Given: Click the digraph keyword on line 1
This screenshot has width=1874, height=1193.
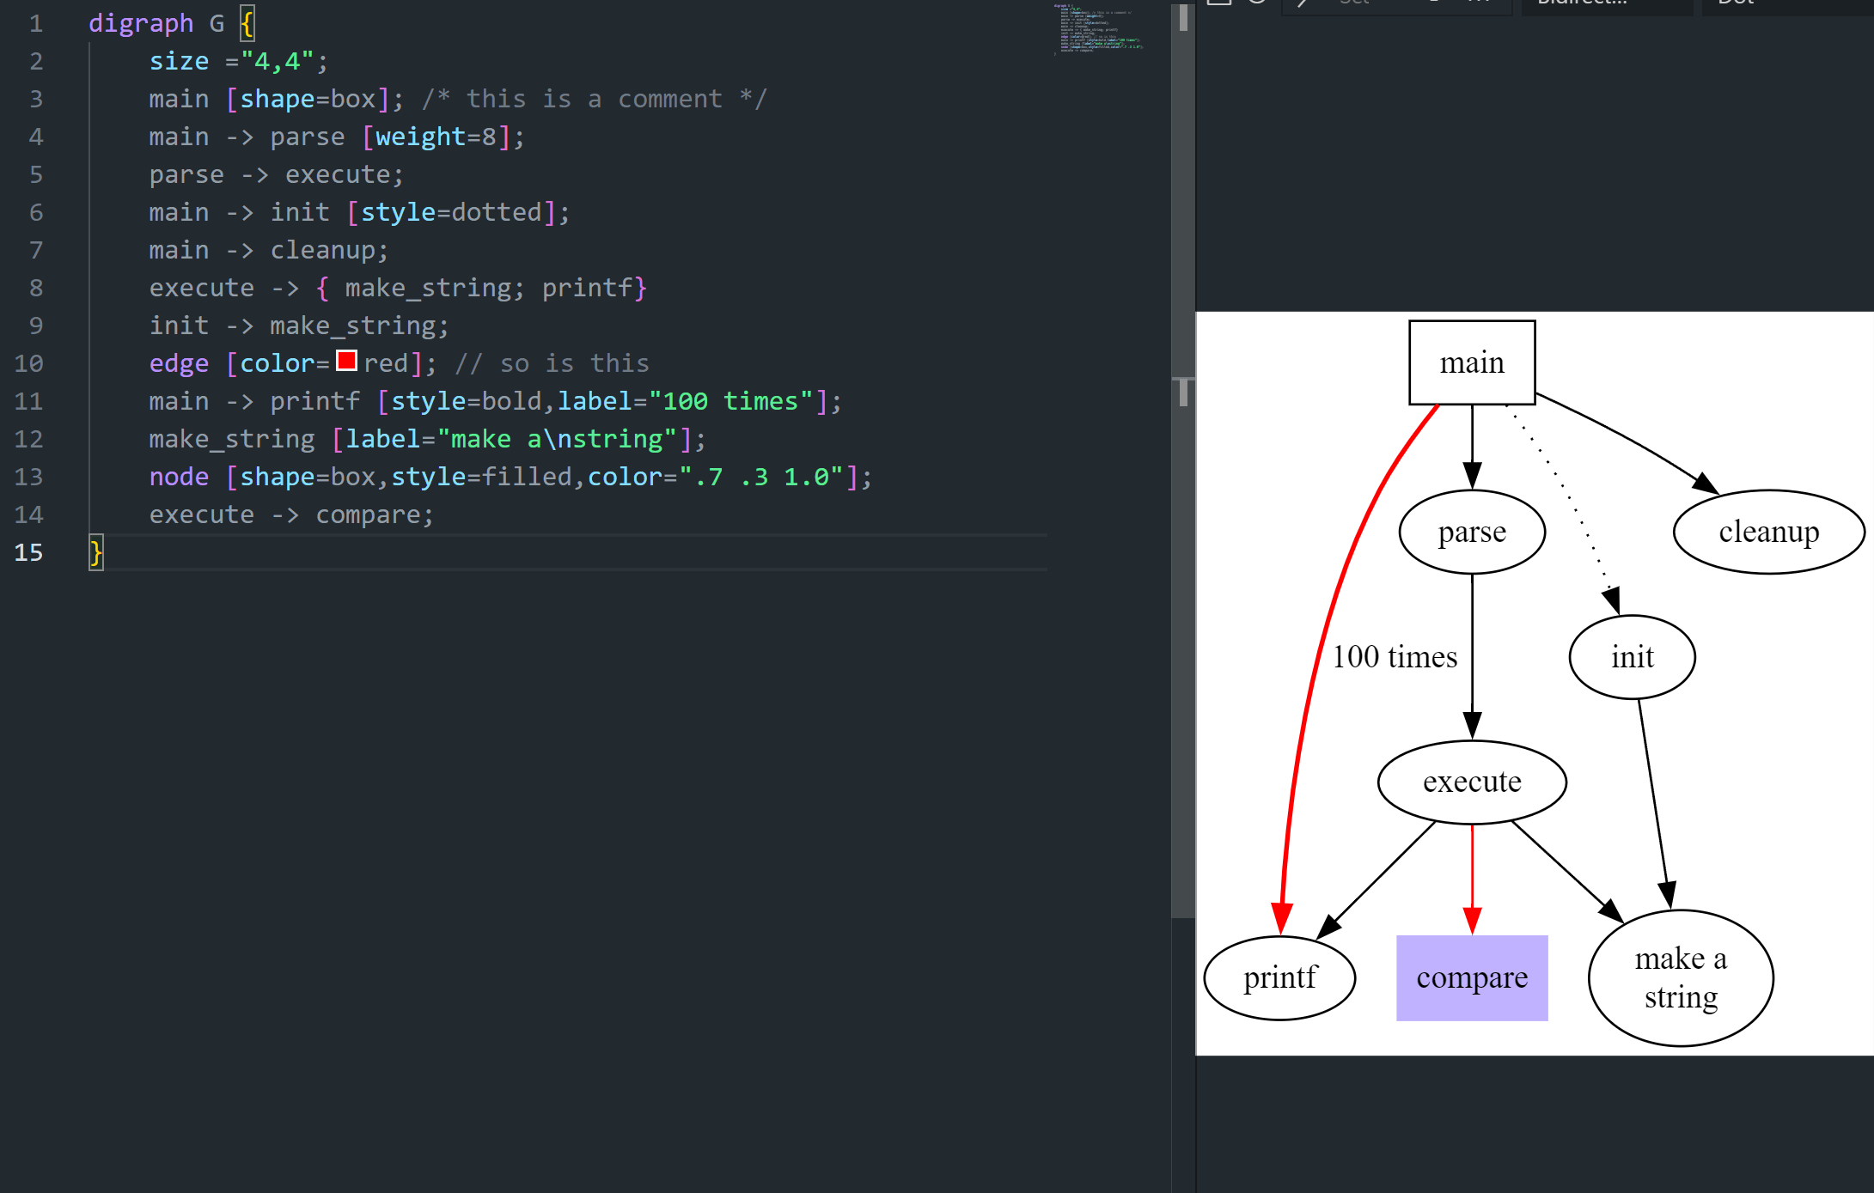Looking at the screenshot, I should click(x=141, y=23).
